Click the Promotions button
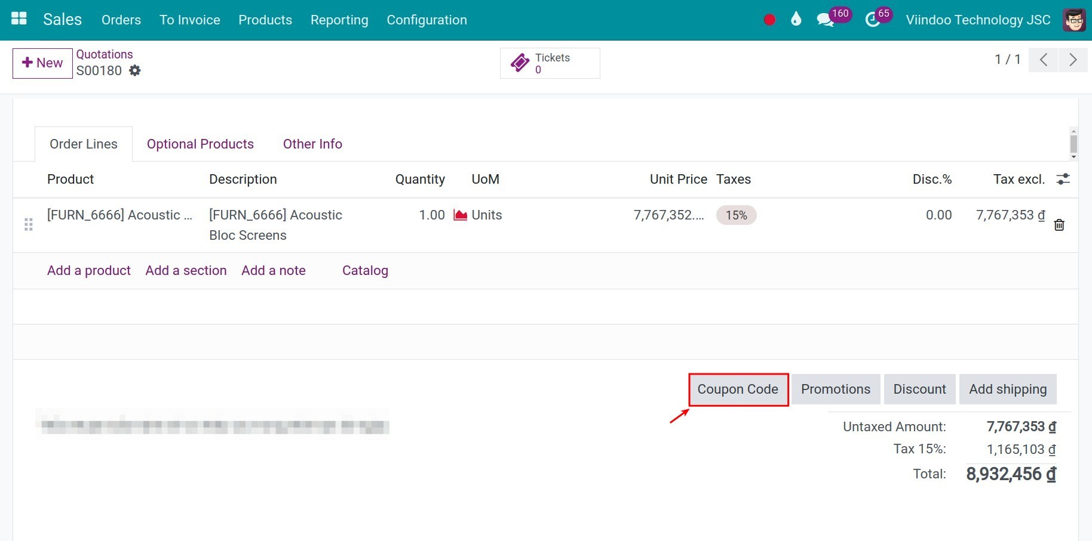The width and height of the screenshot is (1092, 541). coord(836,389)
